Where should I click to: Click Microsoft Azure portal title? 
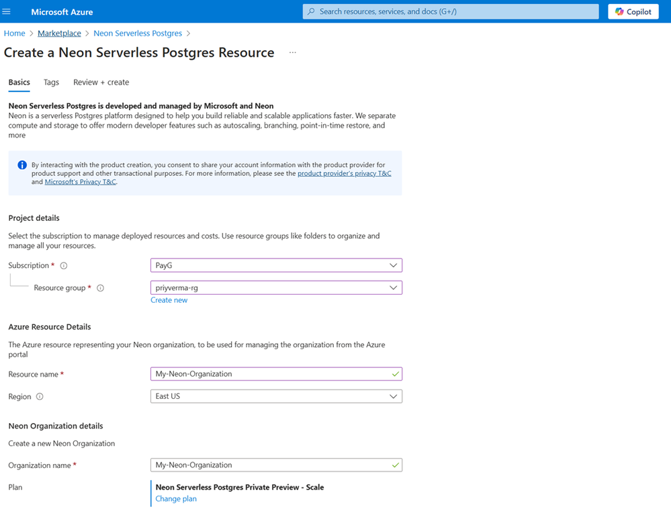(62, 12)
